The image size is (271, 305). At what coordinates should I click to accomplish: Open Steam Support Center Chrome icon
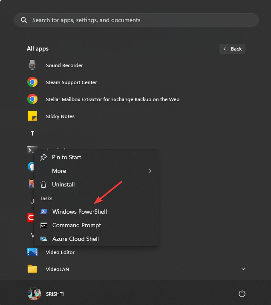coord(32,82)
